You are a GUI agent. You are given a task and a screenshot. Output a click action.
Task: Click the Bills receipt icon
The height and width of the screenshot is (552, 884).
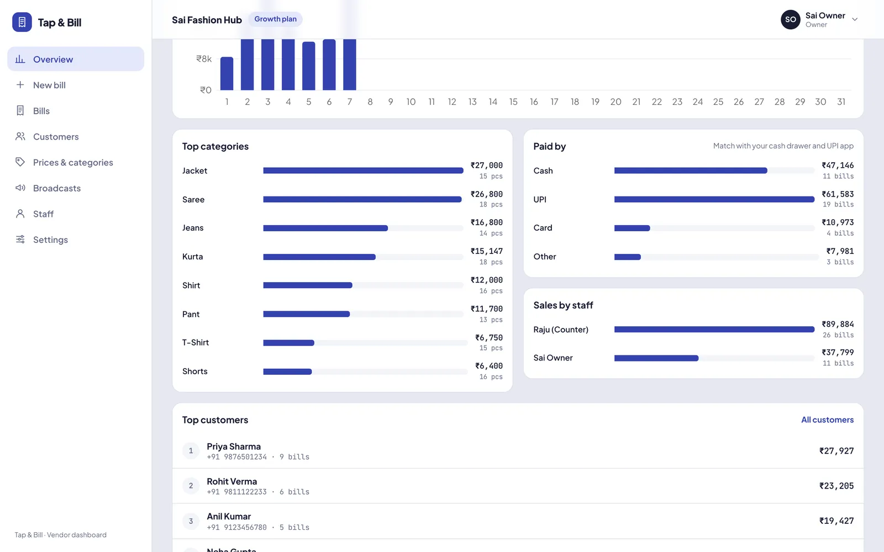[20, 110]
